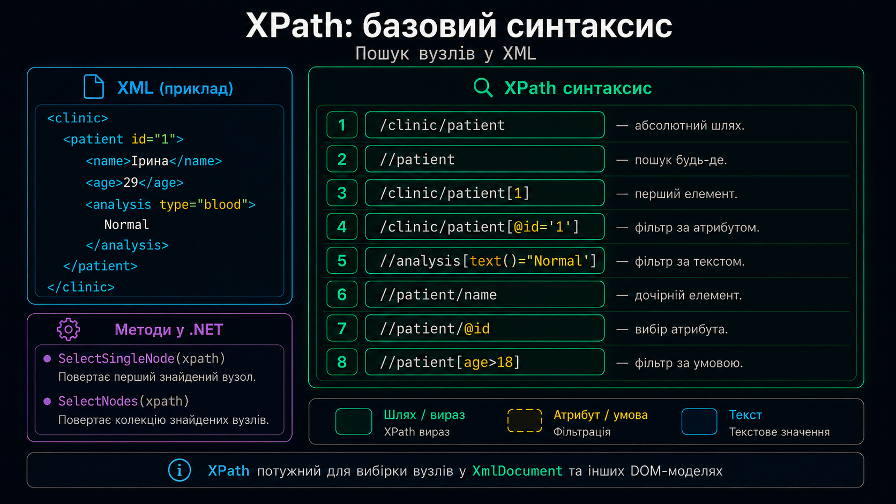
Task: Select number badge 7 in the XPath list
Action: [x=342, y=328]
